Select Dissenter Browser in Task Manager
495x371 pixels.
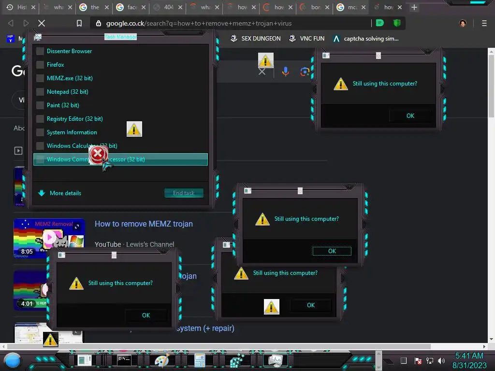click(120, 51)
